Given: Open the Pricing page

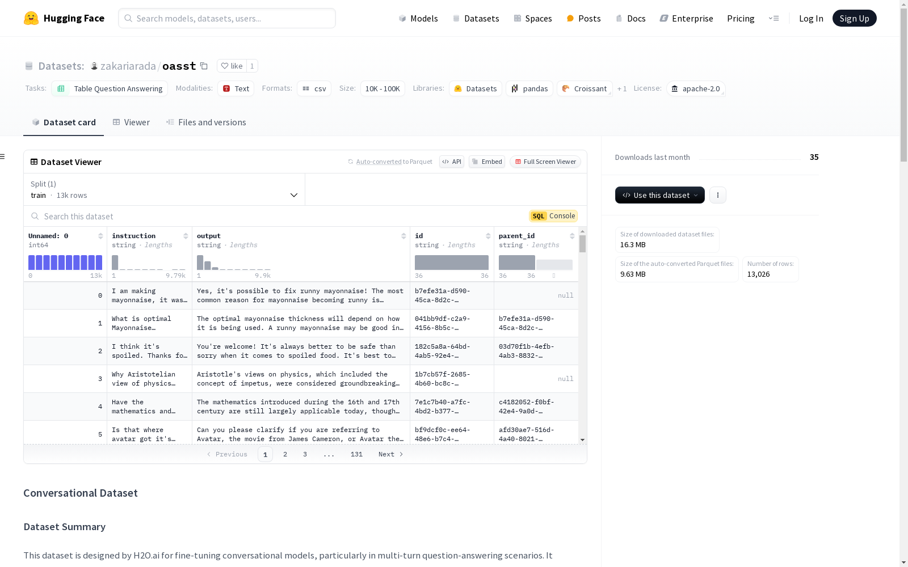Looking at the screenshot, I should [741, 18].
